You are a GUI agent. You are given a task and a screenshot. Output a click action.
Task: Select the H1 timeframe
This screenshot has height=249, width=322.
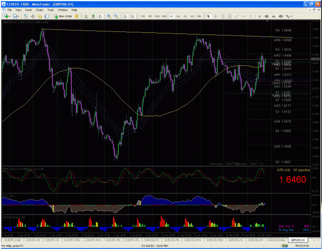coord(171,16)
